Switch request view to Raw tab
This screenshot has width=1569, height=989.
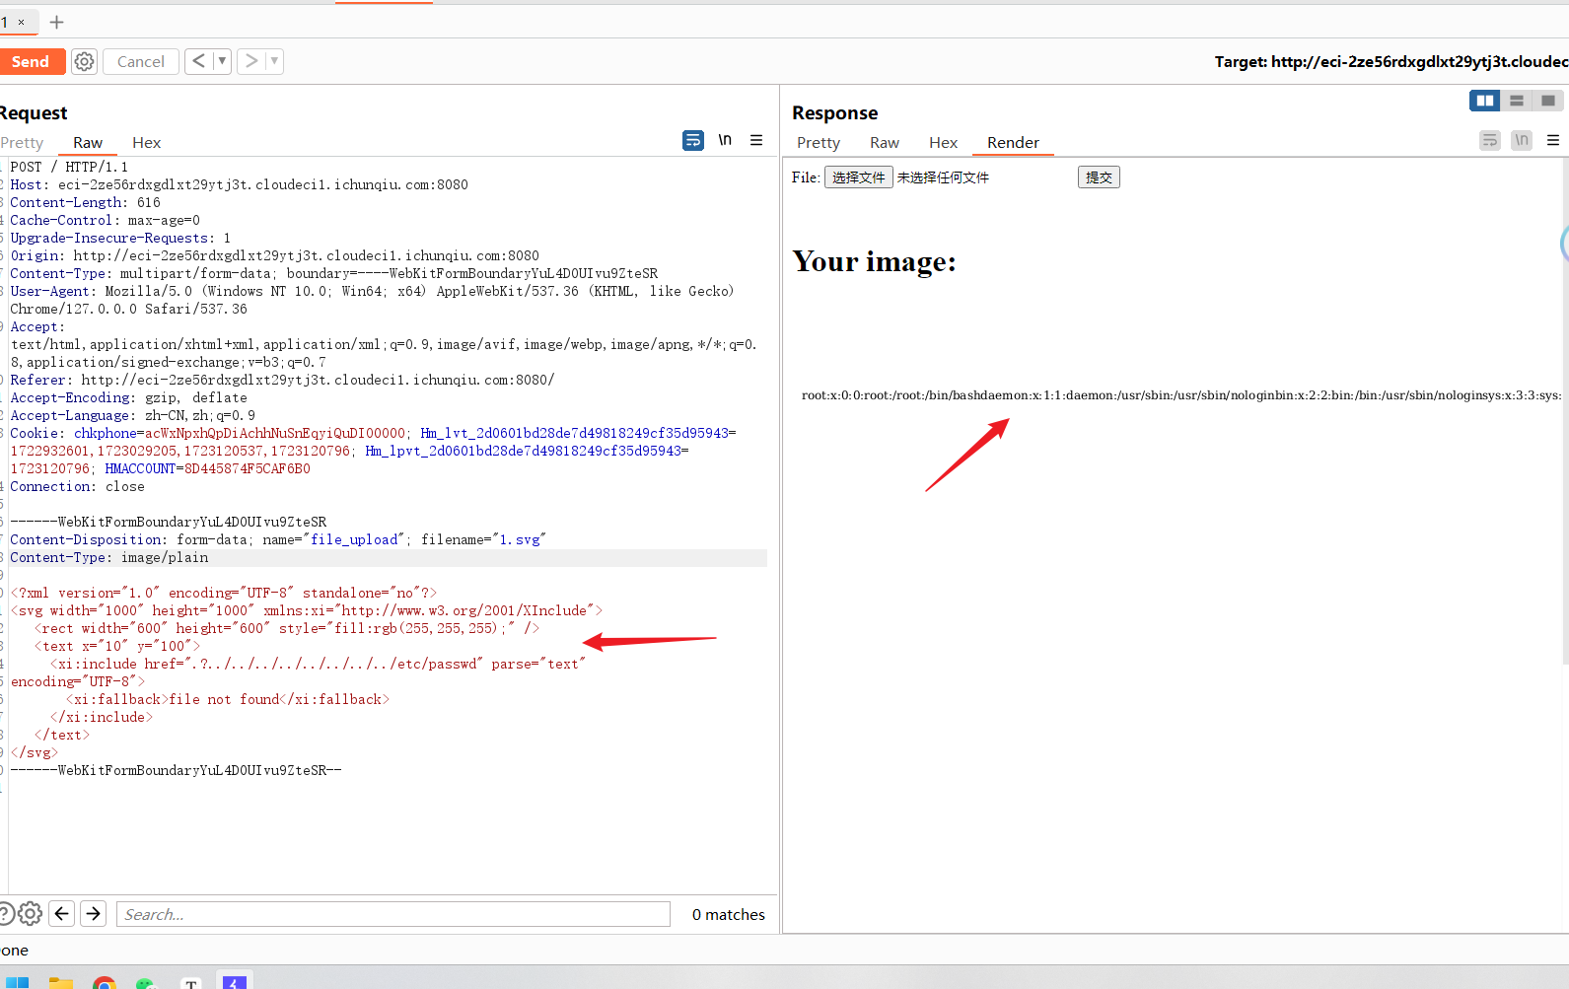pyautogui.click(x=88, y=143)
